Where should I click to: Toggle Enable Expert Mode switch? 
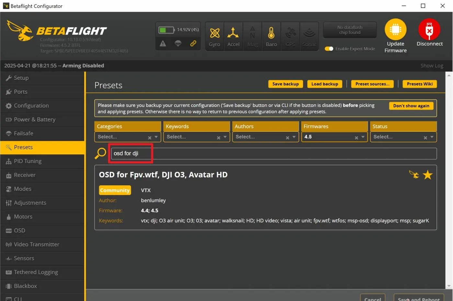329,49
